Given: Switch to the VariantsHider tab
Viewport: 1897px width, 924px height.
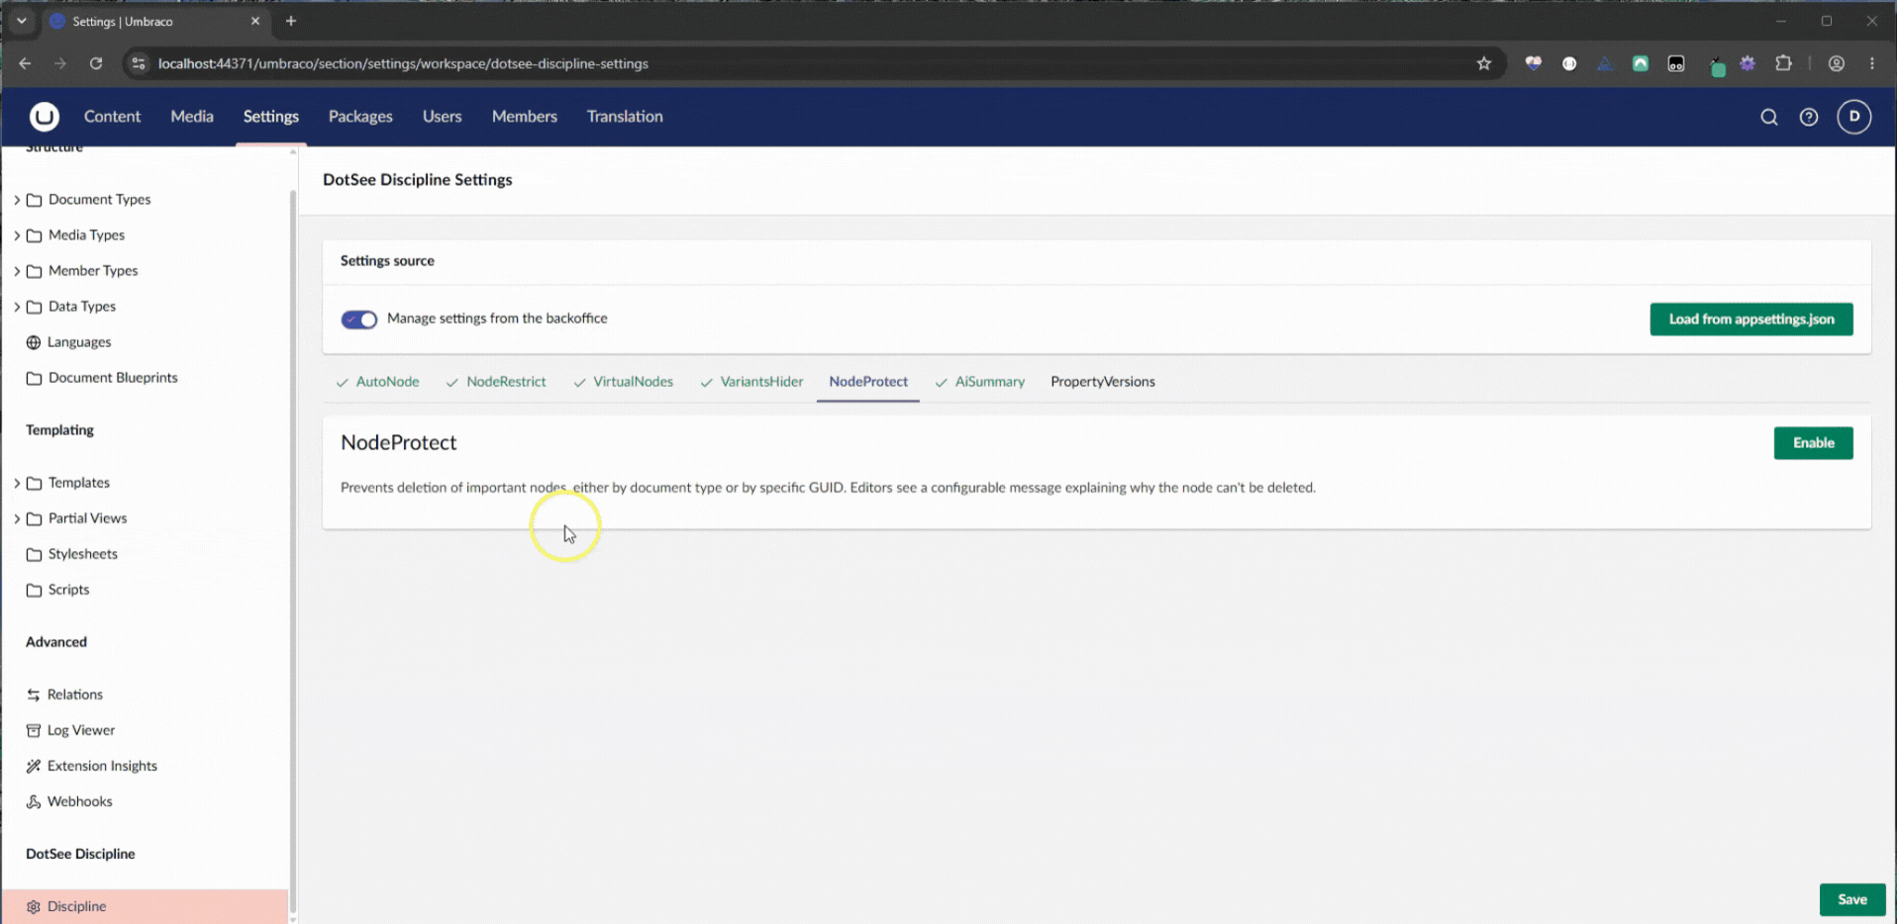Looking at the screenshot, I should [751, 382].
